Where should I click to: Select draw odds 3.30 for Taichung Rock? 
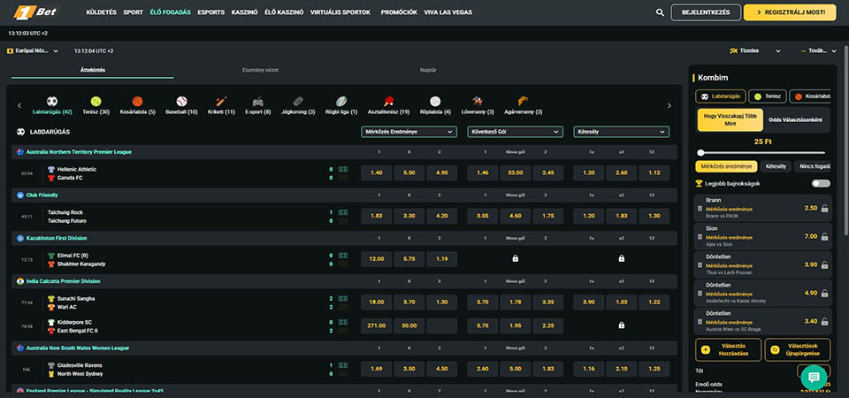click(x=409, y=216)
